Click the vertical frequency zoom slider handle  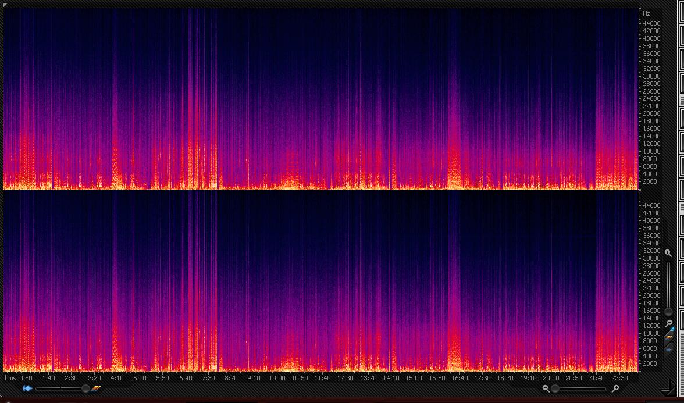[x=668, y=312]
